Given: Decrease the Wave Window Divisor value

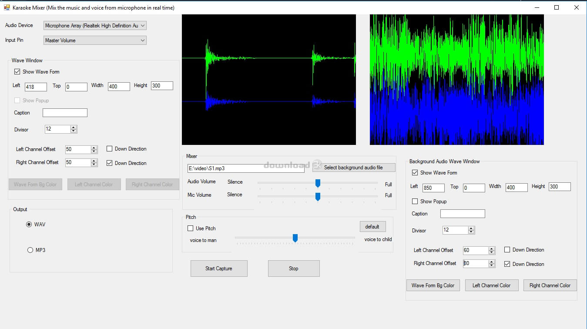Looking at the screenshot, I should click(x=74, y=131).
